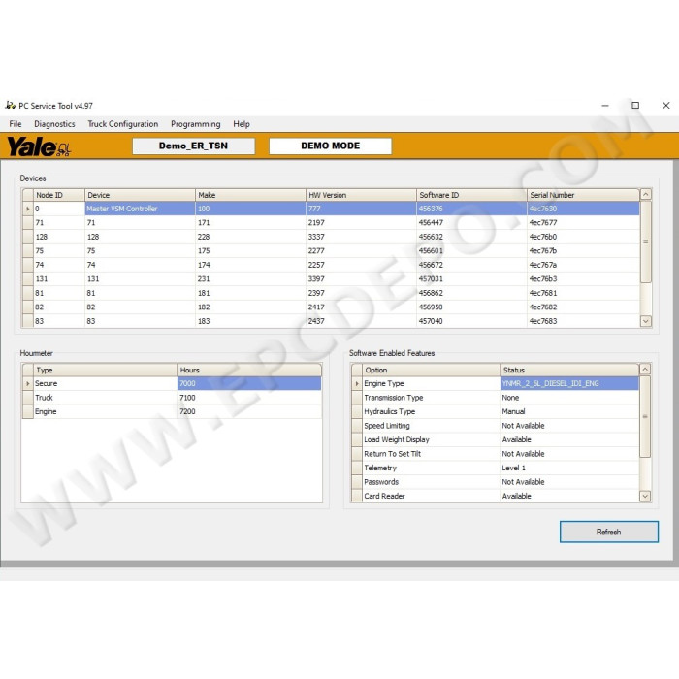Select software ID 457031 cell
Screen dimensions: 679x679
(472, 279)
